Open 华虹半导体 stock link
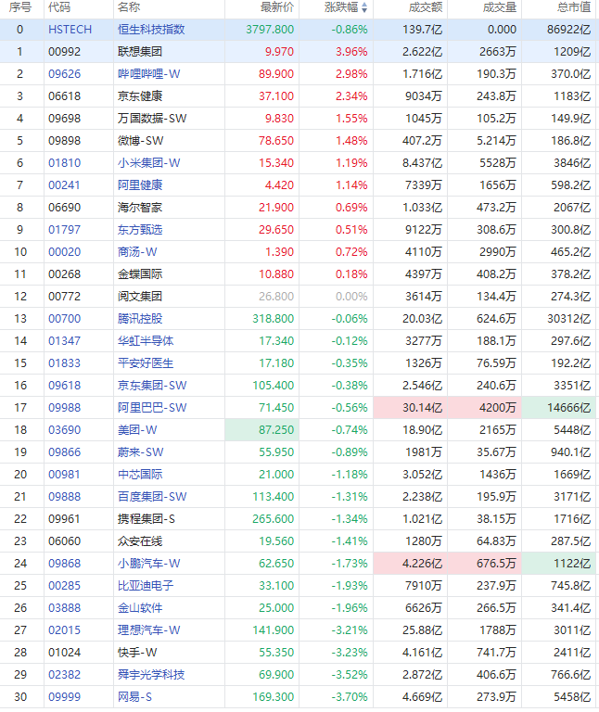599x712 pixels. pyautogui.click(x=146, y=341)
